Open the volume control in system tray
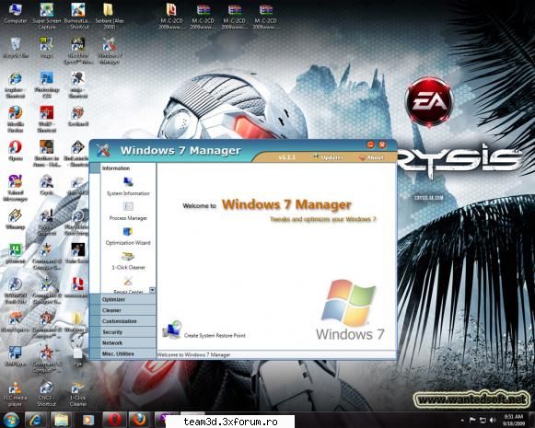Screen dimensions: 535x428 pyautogui.click(x=492, y=420)
